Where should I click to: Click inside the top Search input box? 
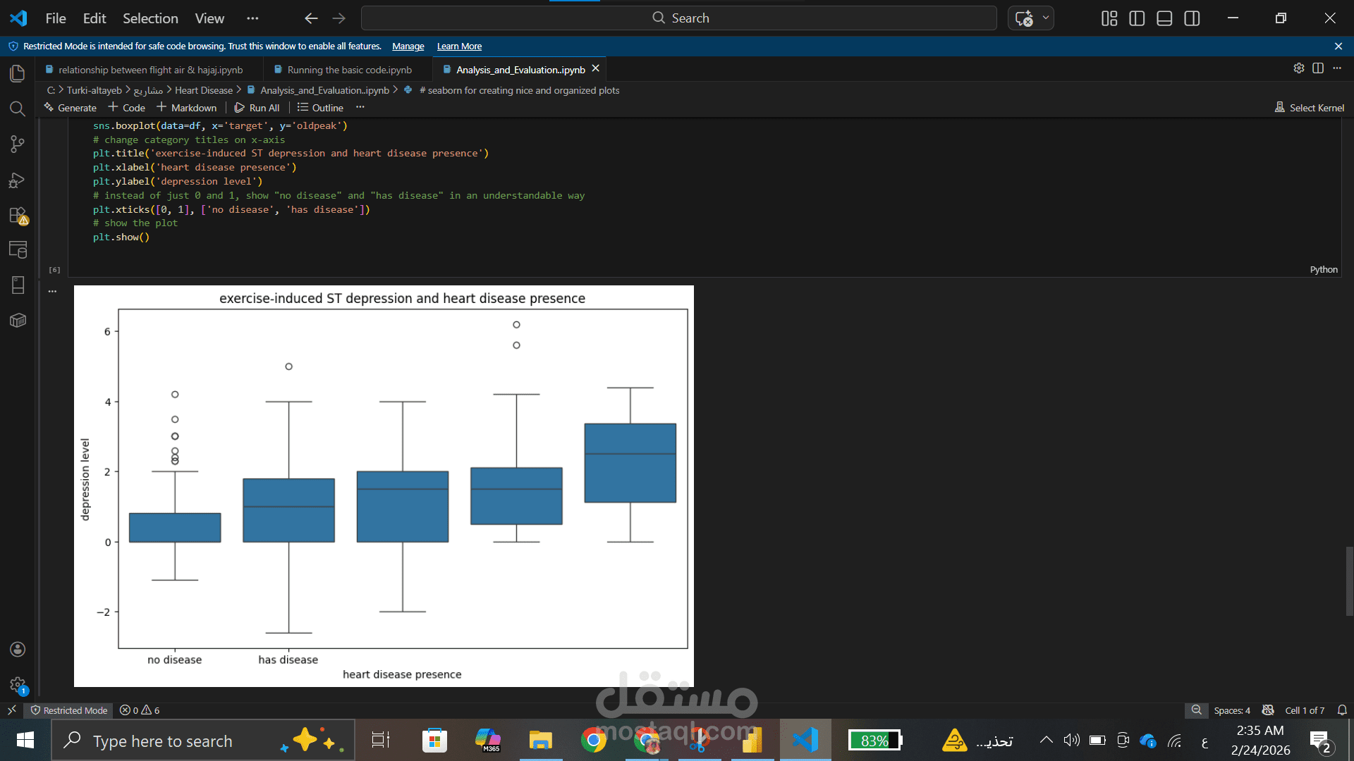(x=679, y=18)
